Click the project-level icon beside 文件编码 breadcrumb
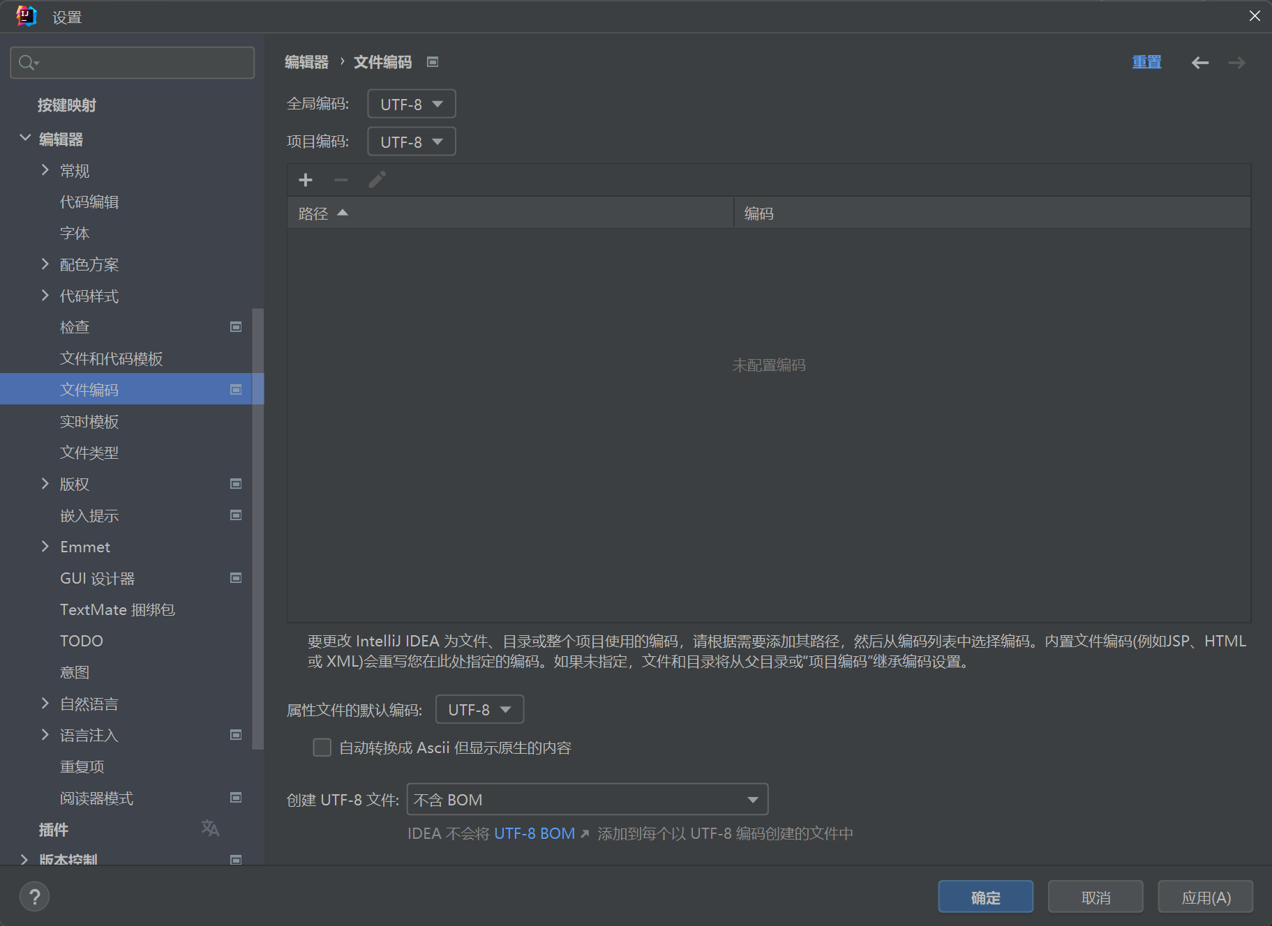Image resolution: width=1272 pixels, height=926 pixels. 433,62
